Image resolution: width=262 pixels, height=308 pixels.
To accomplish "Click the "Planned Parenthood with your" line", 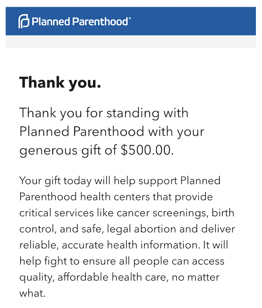I will pyautogui.click(x=112, y=132).
